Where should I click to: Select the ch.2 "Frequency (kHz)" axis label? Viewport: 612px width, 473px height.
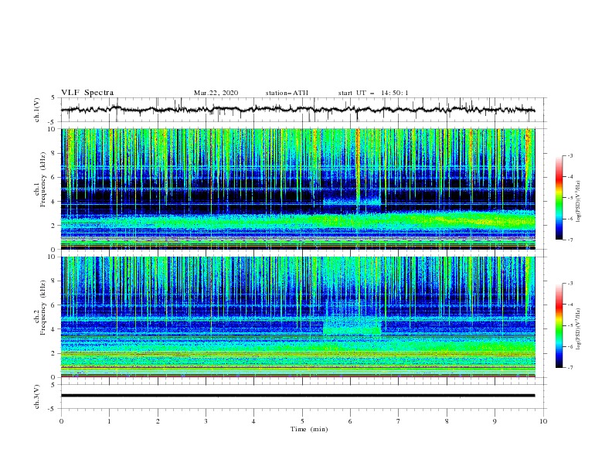pos(43,308)
